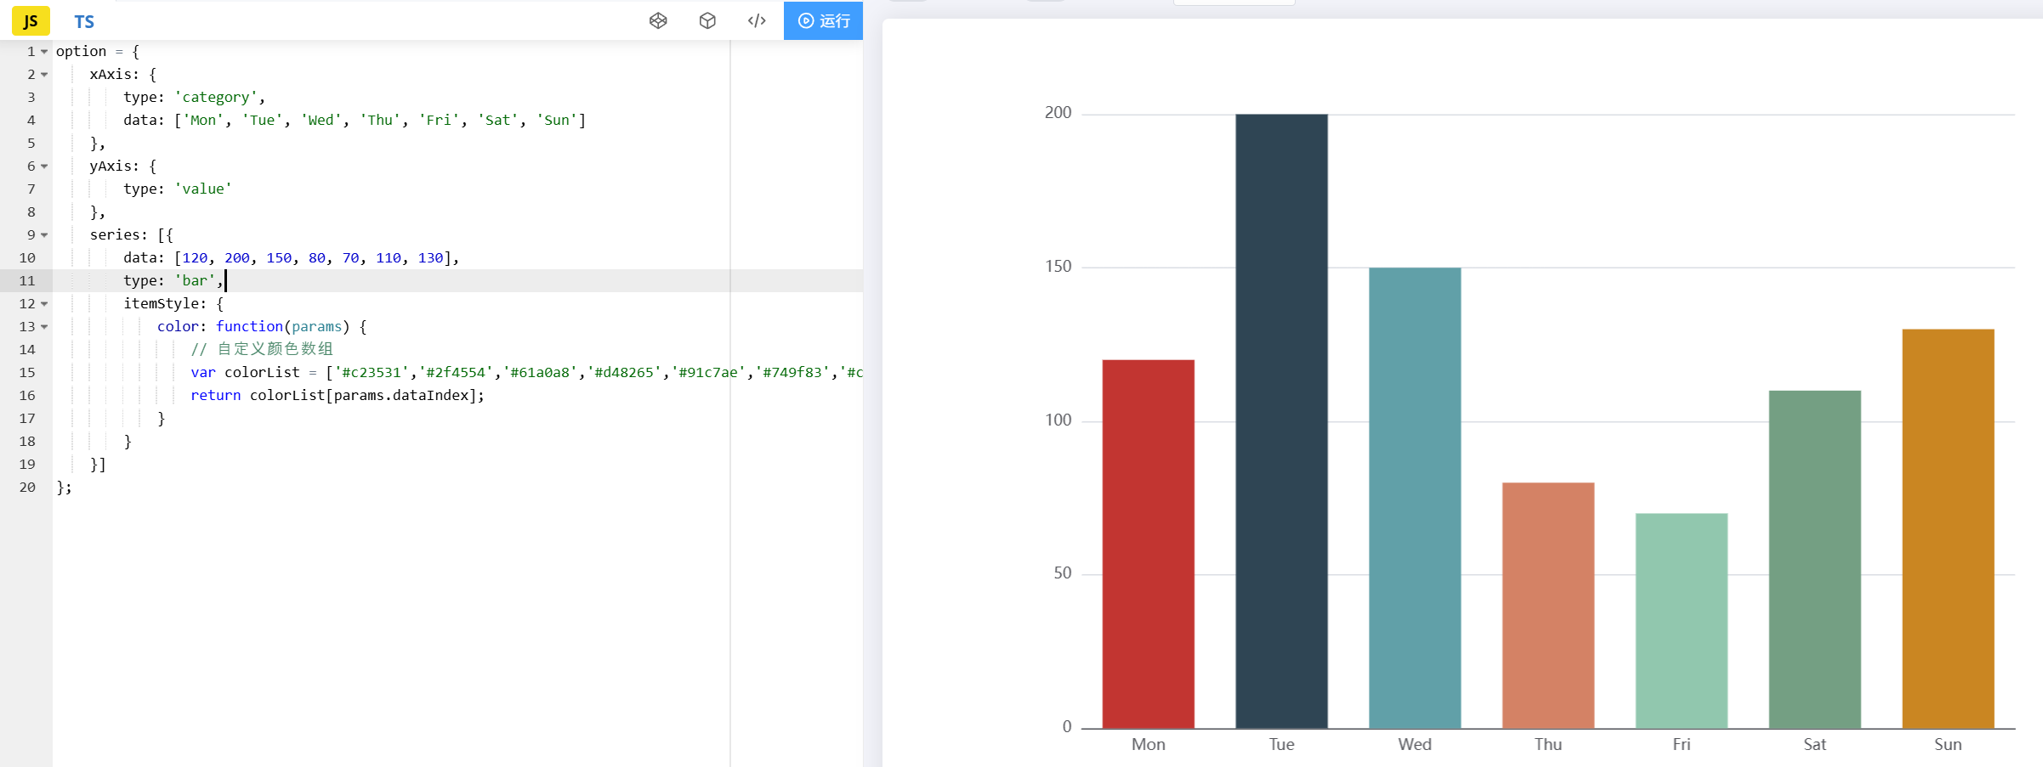This screenshot has width=2043, height=767.
Task: Click the number 200 in the series data
Action: (x=237, y=258)
